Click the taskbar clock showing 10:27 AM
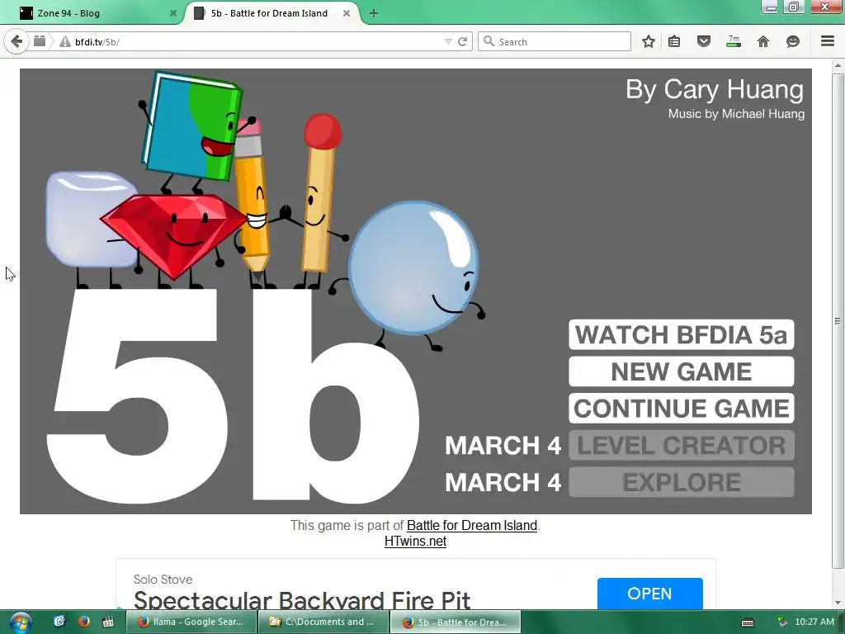The height and width of the screenshot is (634, 845). (x=814, y=622)
